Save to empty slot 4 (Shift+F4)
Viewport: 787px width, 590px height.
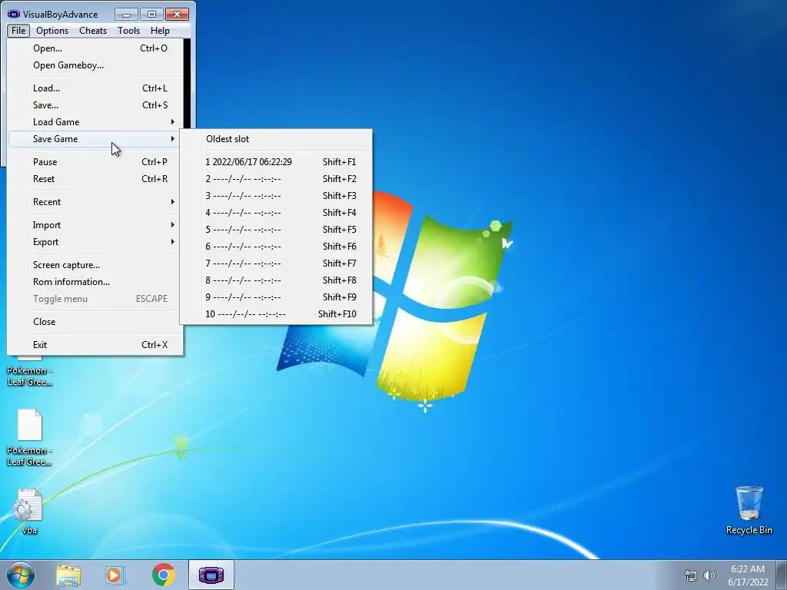(x=276, y=213)
